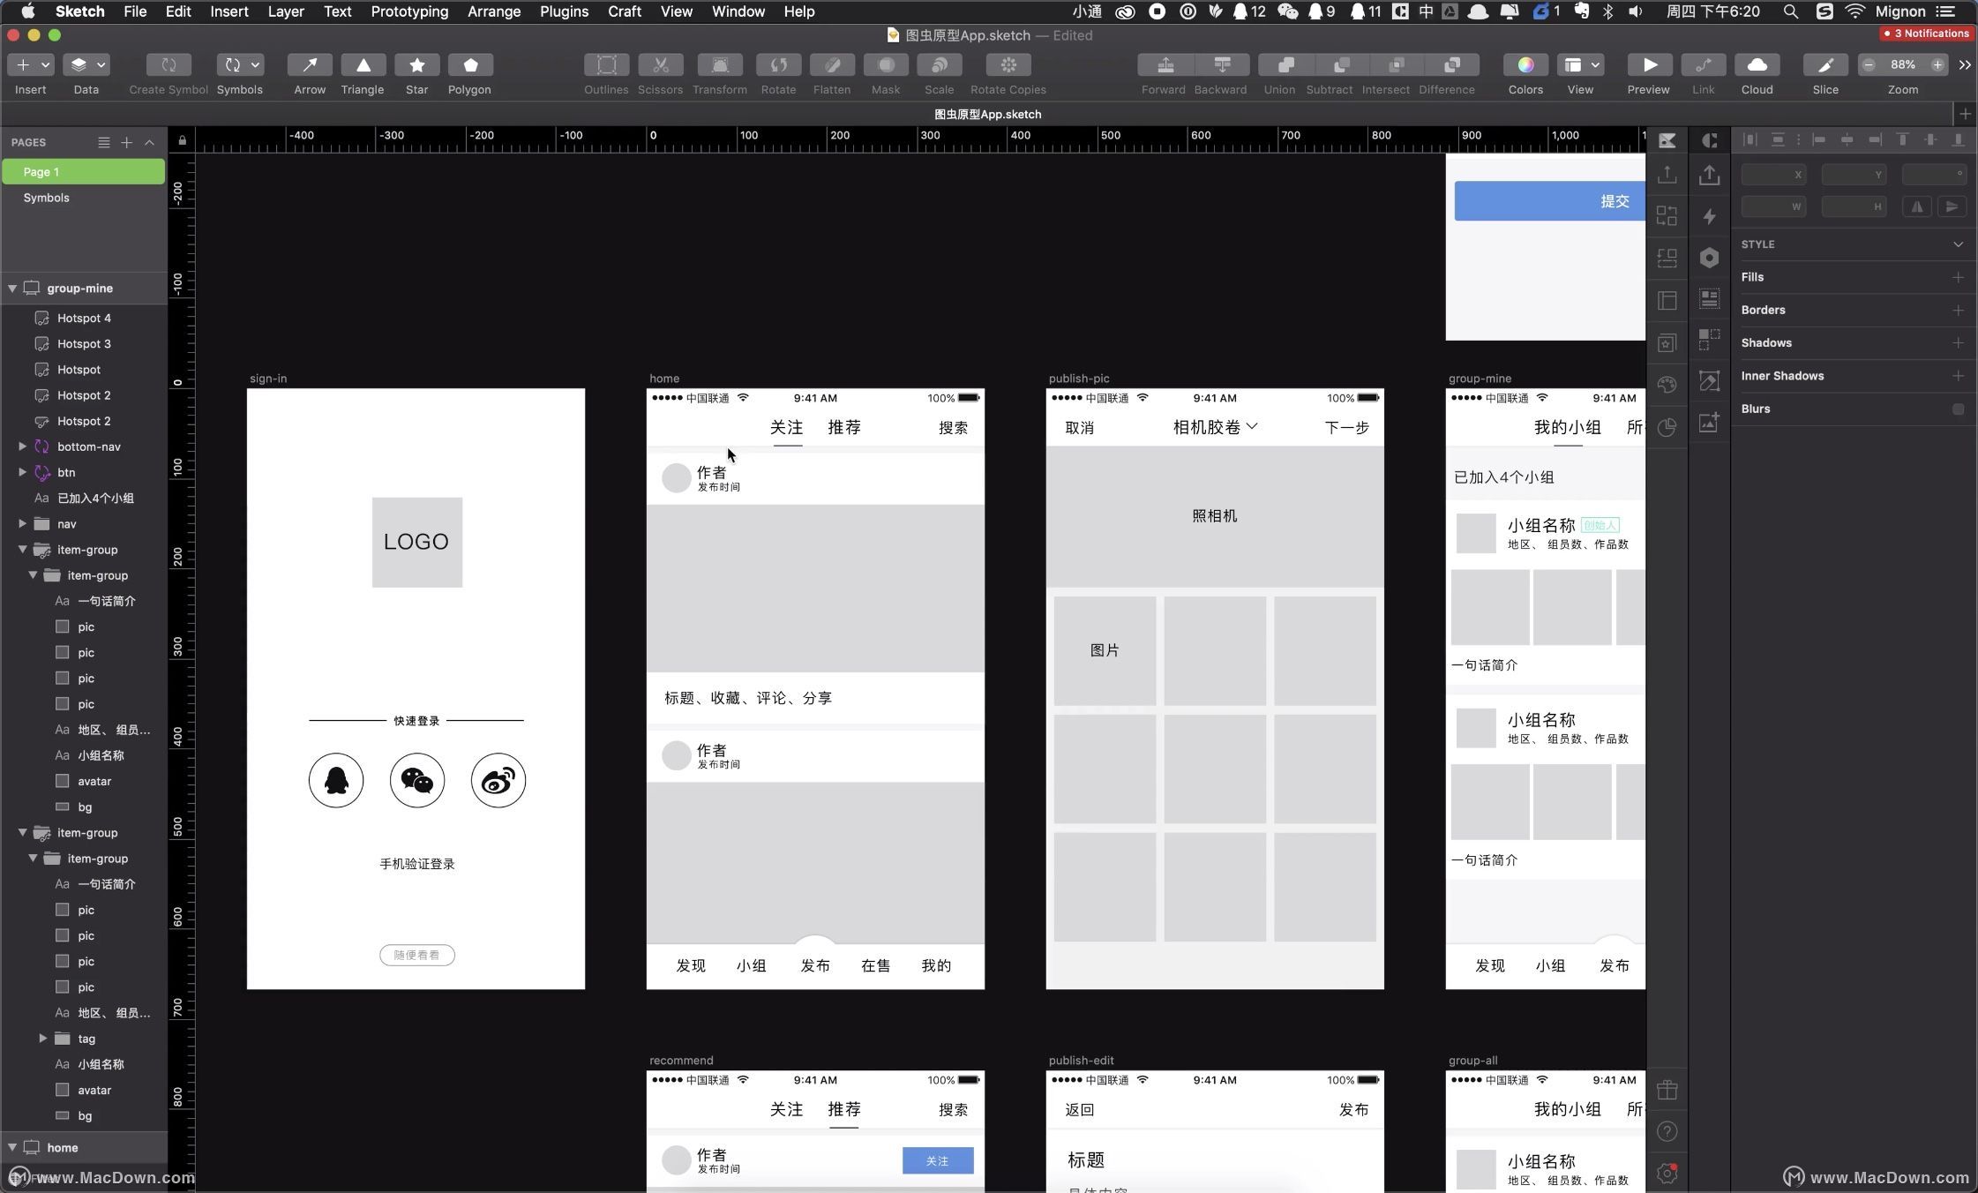The height and width of the screenshot is (1193, 1978).
Task: Click the Transform tool icon
Action: tap(720, 65)
